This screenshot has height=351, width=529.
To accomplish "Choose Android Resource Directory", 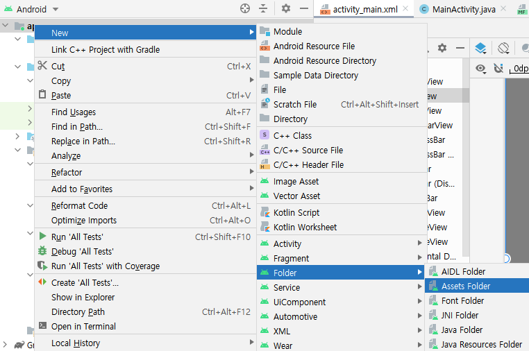I will [x=342, y=60].
